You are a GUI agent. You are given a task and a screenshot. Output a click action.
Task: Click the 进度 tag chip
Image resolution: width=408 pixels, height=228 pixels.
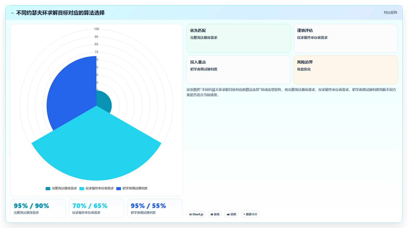[x=231, y=214]
